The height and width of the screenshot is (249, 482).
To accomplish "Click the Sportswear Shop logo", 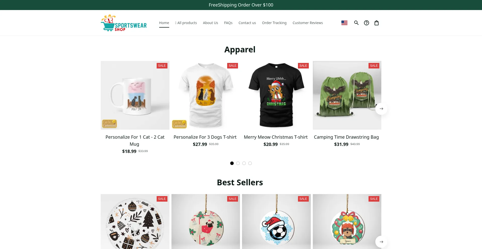I will [x=124, y=23].
